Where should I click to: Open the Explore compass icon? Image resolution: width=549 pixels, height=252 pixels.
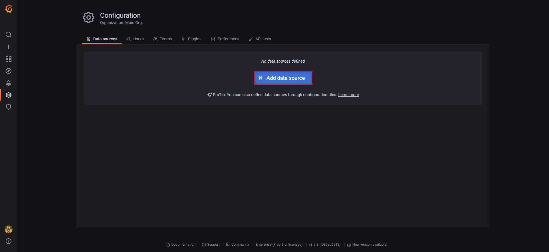pyautogui.click(x=9, y=71)
